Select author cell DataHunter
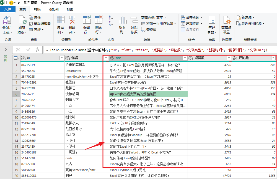Screen dimensions: 277x179 pyautogui.click(x=87, y=71)
